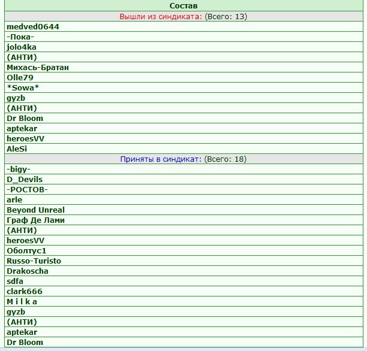Open Dr Bloom under Приняты в синдикат

pos(25,343)
